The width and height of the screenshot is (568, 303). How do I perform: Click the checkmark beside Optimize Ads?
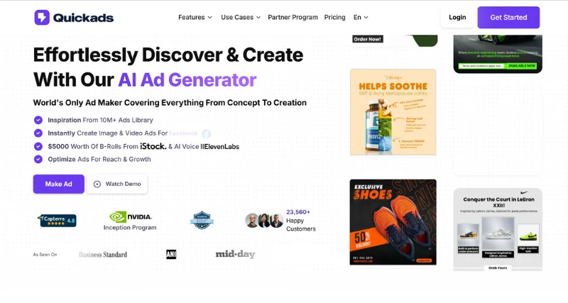coord(38,159)
